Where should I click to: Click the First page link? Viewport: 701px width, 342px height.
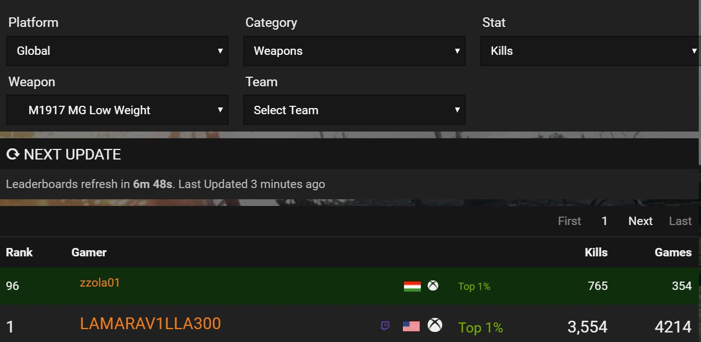(569, 221)
